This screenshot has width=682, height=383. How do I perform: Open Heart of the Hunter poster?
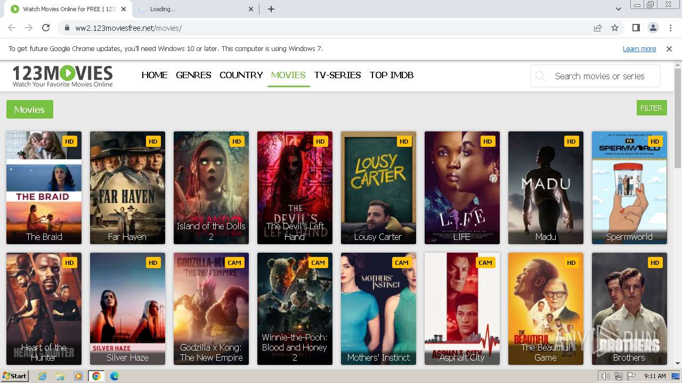(x=44, y=309)
